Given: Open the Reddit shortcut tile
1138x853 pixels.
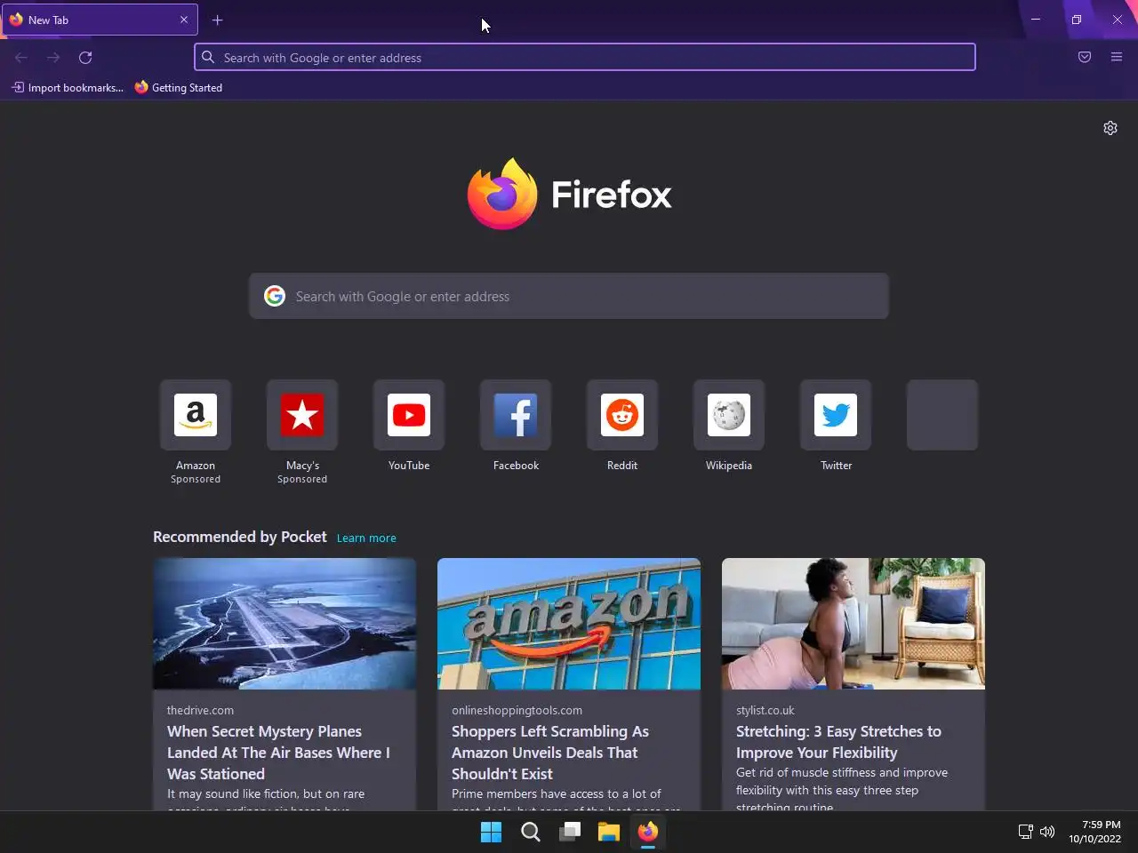Looking at the screenshot, I should coord(622,415).
